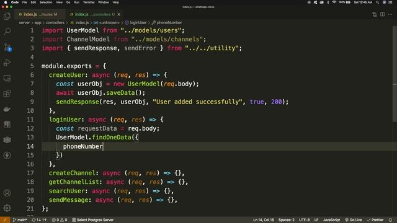This screenshot has width=397, height=223.
Task: Click the loginUser breadcrumb symbol
Action: pyautogui.click(x=136, y=23)
